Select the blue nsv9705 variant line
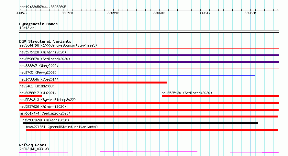The height and width of the screenshot is (156, 288). tap(137, 76)
